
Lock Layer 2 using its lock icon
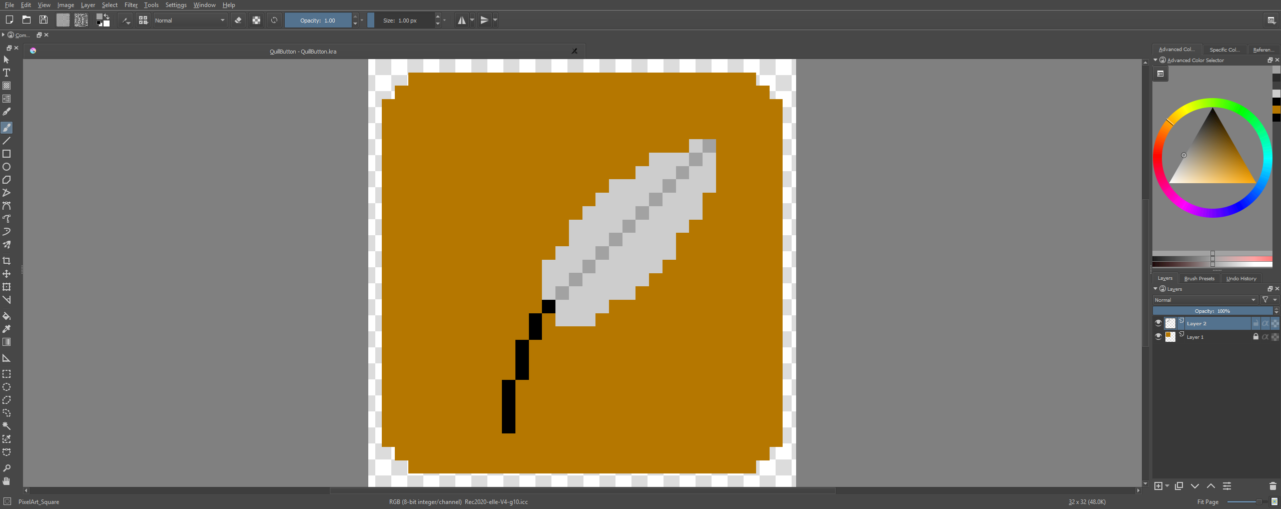[x=1255, y=323]
